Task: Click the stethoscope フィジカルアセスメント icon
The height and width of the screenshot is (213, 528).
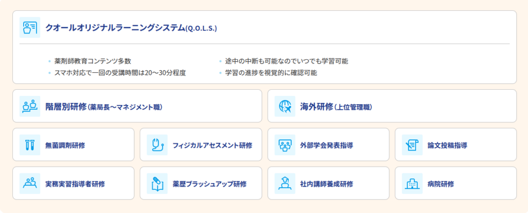Action: coord(157,145)
